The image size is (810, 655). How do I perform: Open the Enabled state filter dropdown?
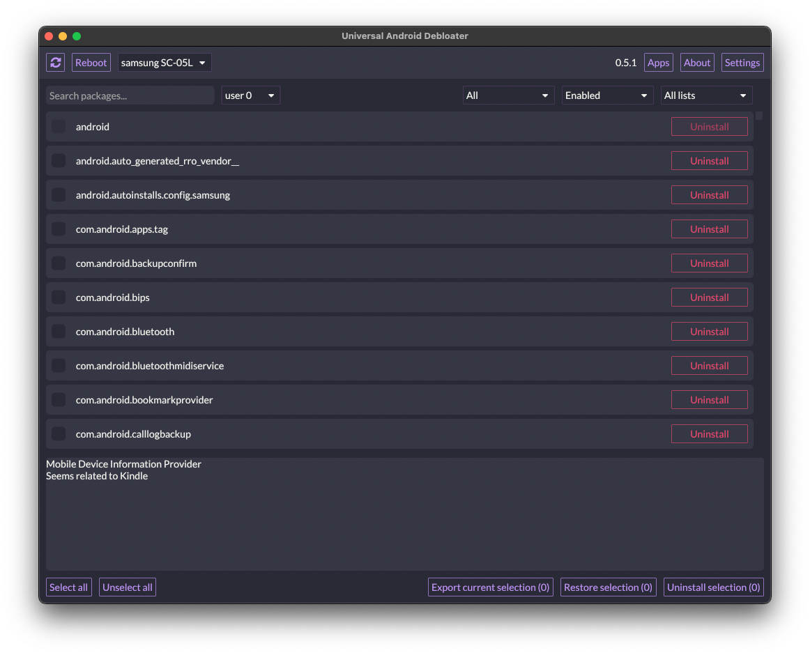607,95
